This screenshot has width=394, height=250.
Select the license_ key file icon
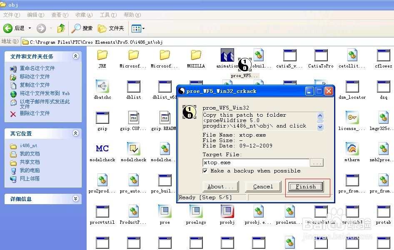tap(352, 117)
